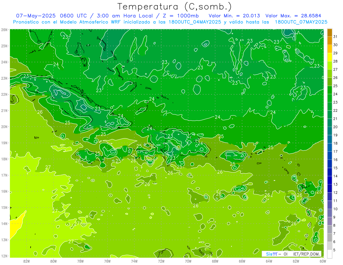Click the colorbar label "13"
Screen dimensions: 343x265
click(336, 184)
